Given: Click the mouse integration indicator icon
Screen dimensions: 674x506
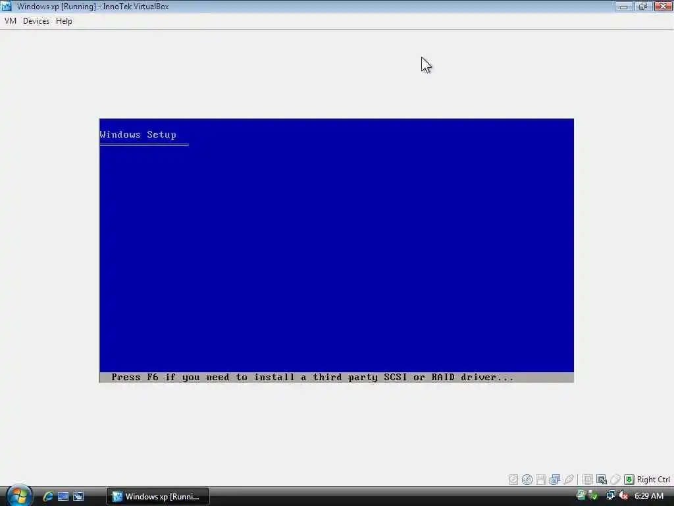Looking at the screenshot, I should (615, 480).
